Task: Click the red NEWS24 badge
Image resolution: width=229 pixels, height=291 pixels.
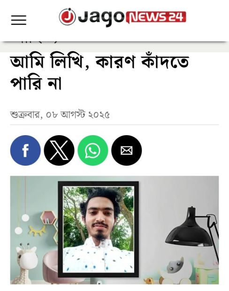Action: click(156, 17)
